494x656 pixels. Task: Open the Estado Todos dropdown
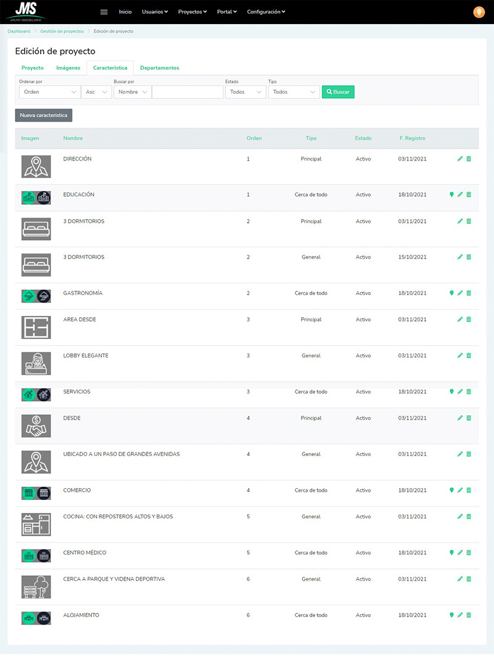(245, 92)
